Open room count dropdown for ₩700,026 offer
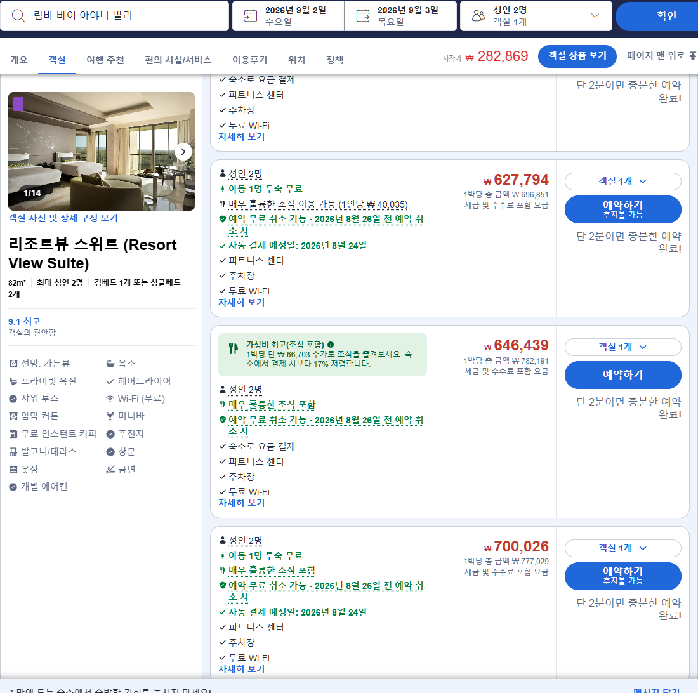This screenshot has width=698, height=693. pos(622,548)
